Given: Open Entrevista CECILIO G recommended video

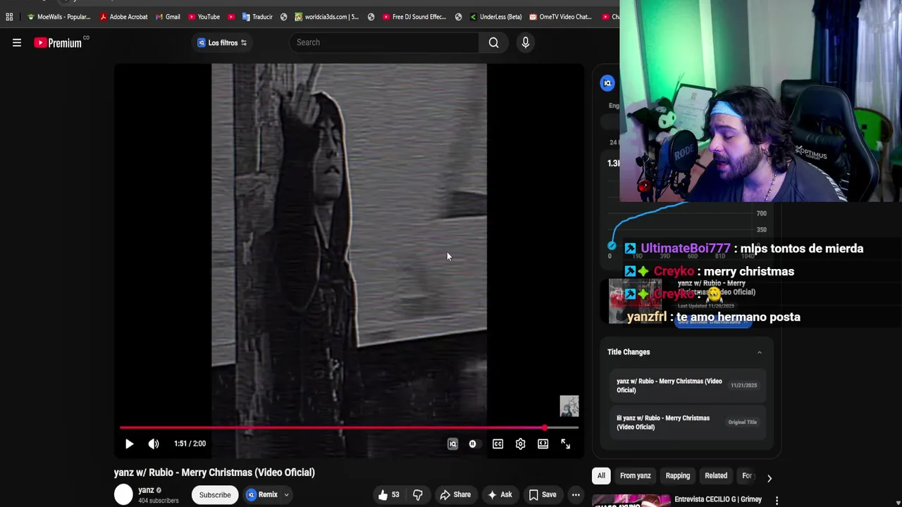Looking at the screenshot, I should tap(718, 499).
